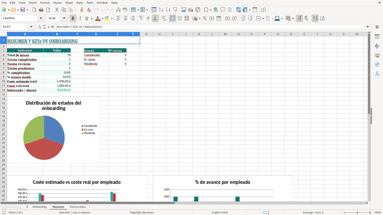The width and height of the screenshot is (383, 215).
Task: Open the font size dropdown
Action: (x=64, y=18)
